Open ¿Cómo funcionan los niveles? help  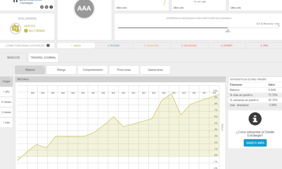coord(25,45)
